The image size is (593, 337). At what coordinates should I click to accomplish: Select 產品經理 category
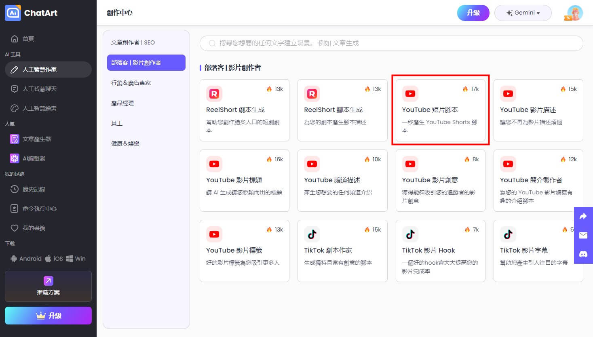(x=146, y=103)
